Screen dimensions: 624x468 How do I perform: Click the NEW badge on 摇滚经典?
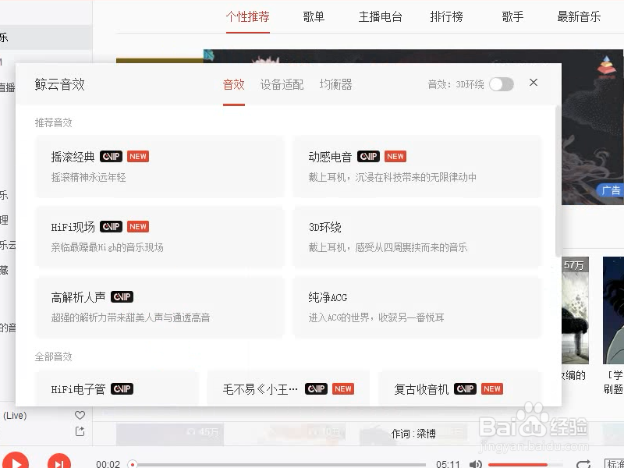point(138,157)
